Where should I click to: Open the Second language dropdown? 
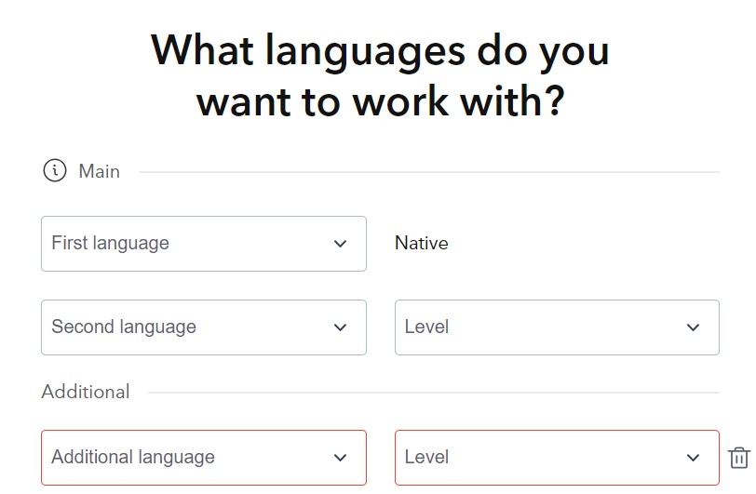point(204,327)
